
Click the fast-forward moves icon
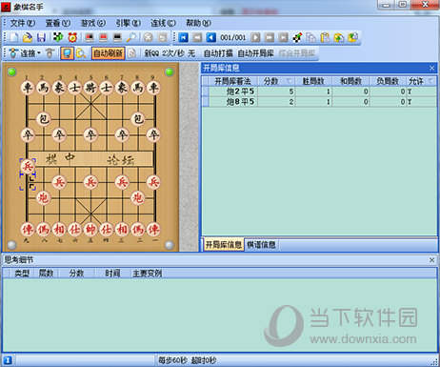[270, 37]
